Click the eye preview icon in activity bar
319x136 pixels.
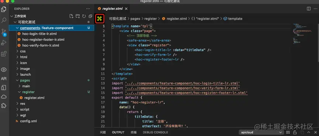4,70
